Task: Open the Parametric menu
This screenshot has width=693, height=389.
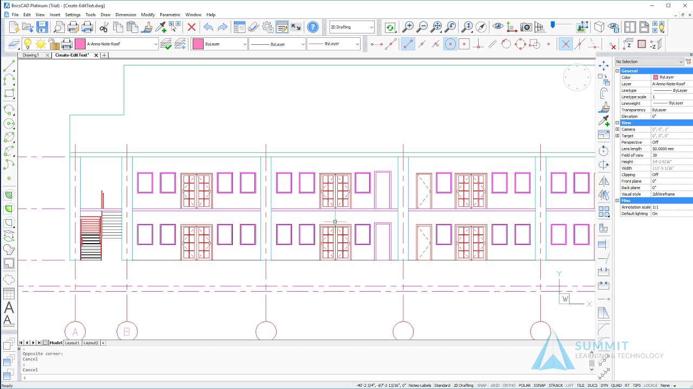Action: 170,15
